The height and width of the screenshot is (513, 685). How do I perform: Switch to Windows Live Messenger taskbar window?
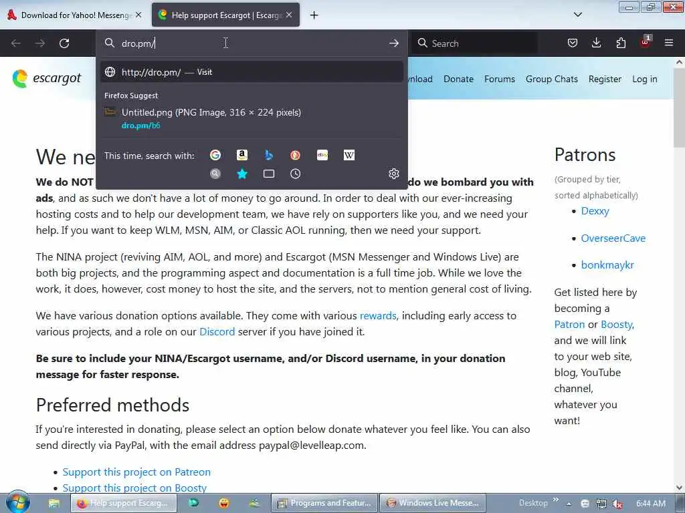pos(433,503)
